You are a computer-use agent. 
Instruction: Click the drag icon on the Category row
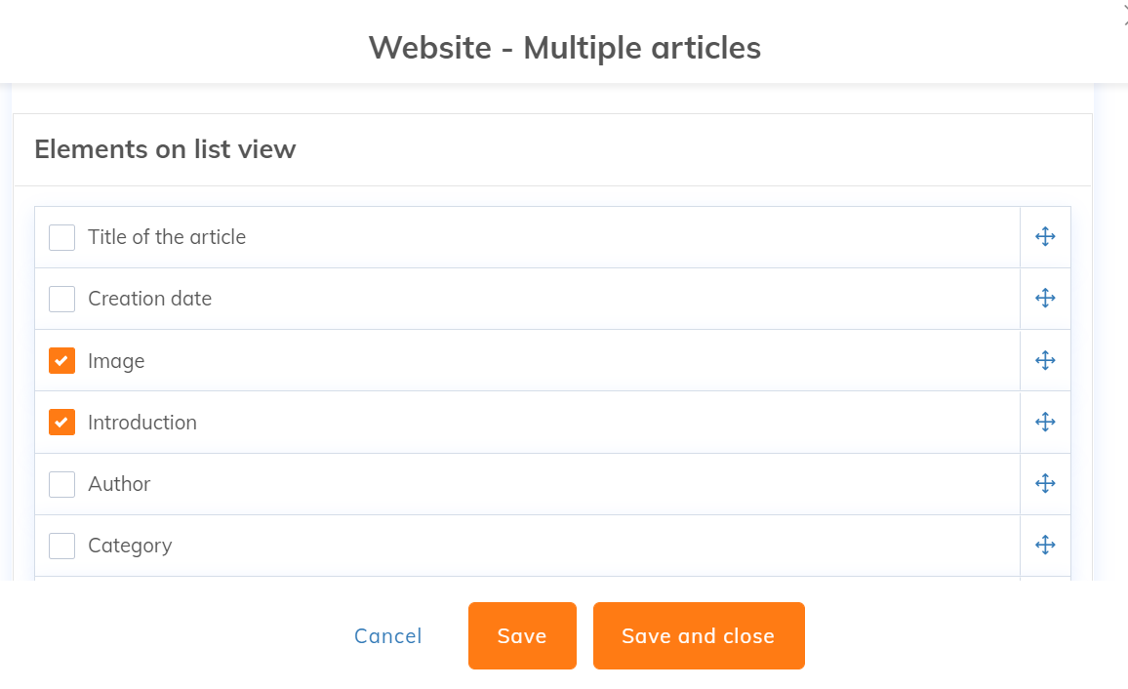pos(1045,546)
